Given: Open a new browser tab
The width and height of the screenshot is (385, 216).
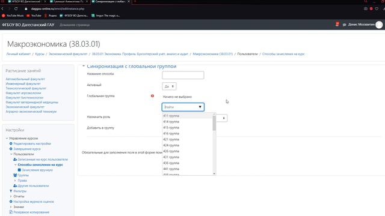Looking at the screenshot, I should pos(135,1).
